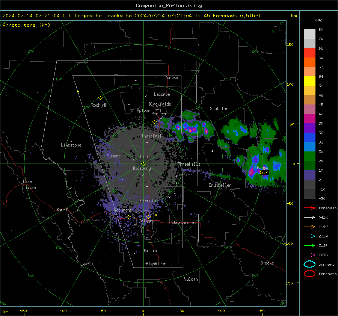Click the green 31JP arrow icon

pos(309,245)
